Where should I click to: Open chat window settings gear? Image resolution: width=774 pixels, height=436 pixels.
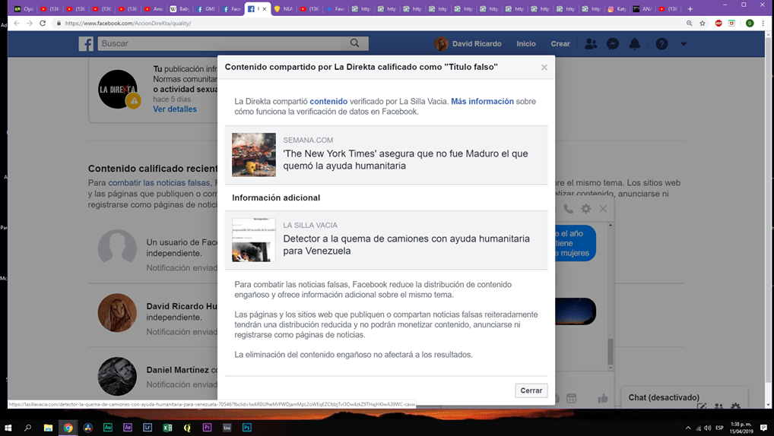586,209
